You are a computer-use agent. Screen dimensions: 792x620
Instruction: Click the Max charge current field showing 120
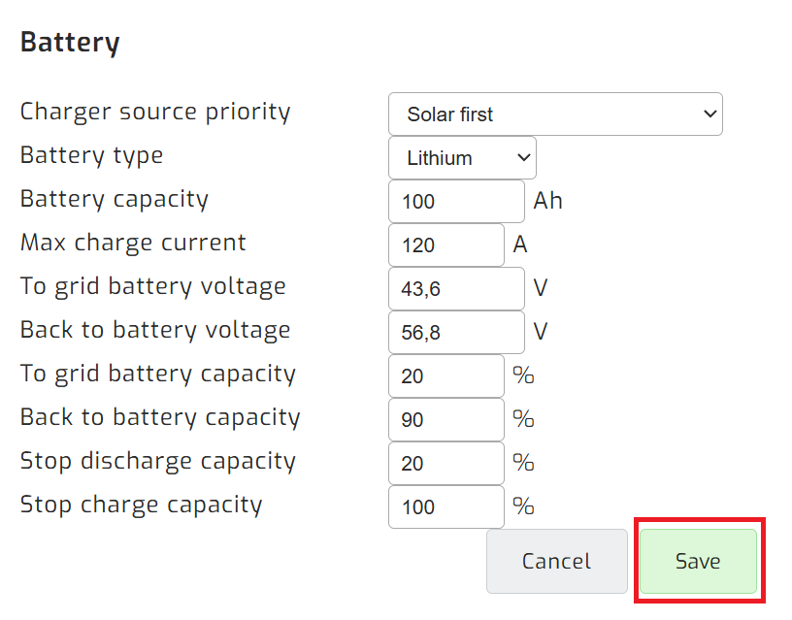point(445,245)
